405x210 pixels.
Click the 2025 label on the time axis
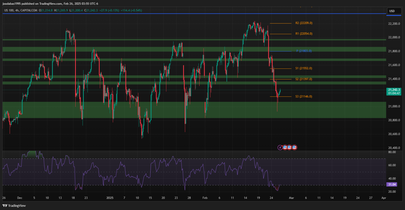(x=110, y=198)
